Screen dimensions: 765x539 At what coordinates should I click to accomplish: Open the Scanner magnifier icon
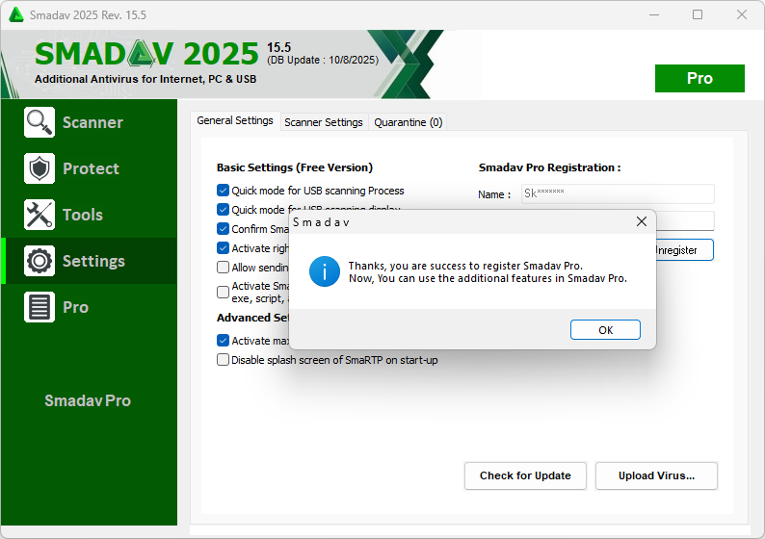[x=40, y=122]
